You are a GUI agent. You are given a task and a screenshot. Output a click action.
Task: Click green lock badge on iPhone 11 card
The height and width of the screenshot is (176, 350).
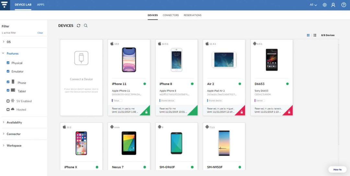(x=146, y=112)
